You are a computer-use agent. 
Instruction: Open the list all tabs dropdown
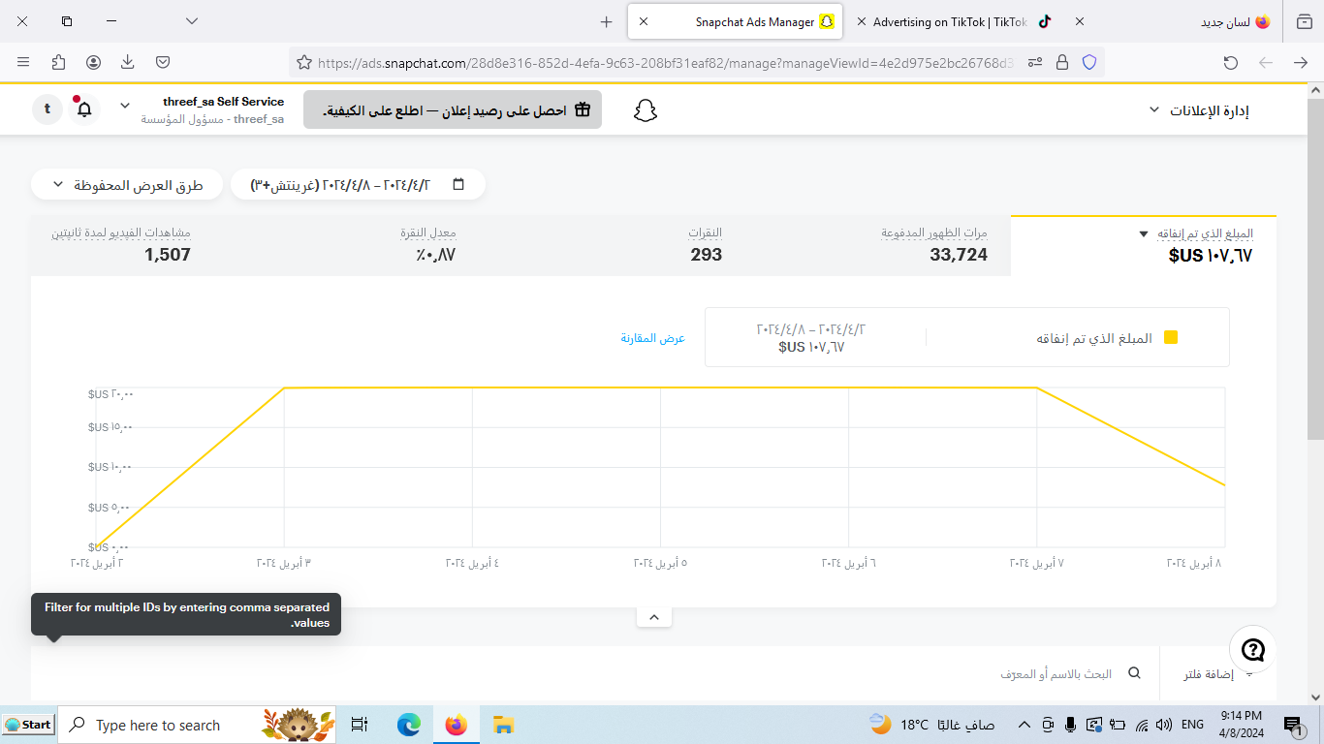pos(192,21)
